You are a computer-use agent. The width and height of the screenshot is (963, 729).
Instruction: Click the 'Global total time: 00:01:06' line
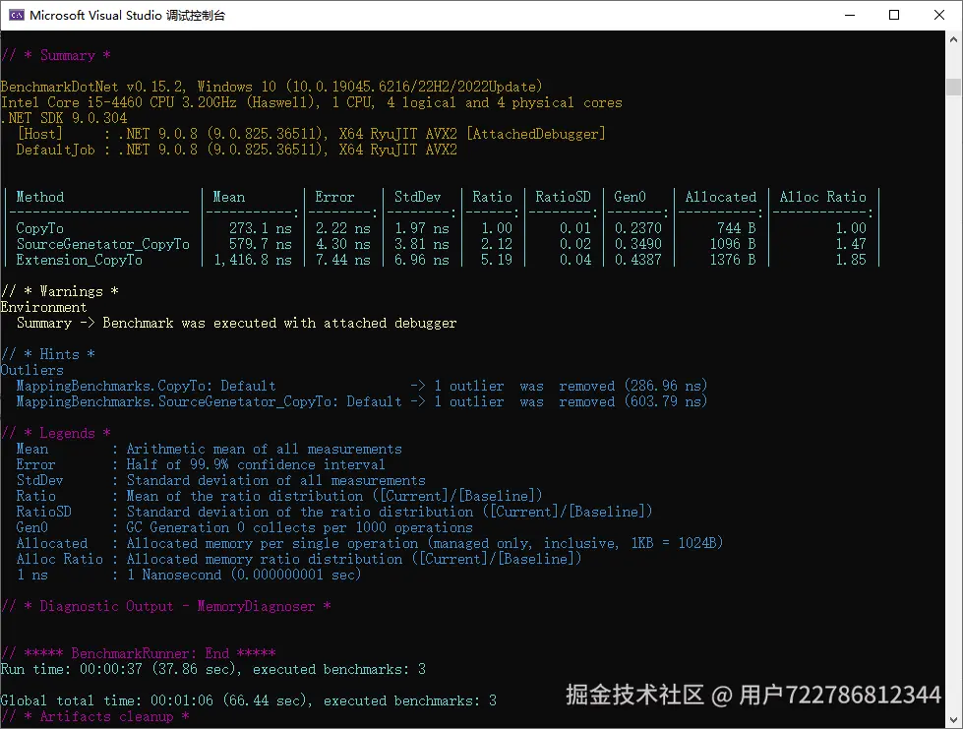point(249,700)
